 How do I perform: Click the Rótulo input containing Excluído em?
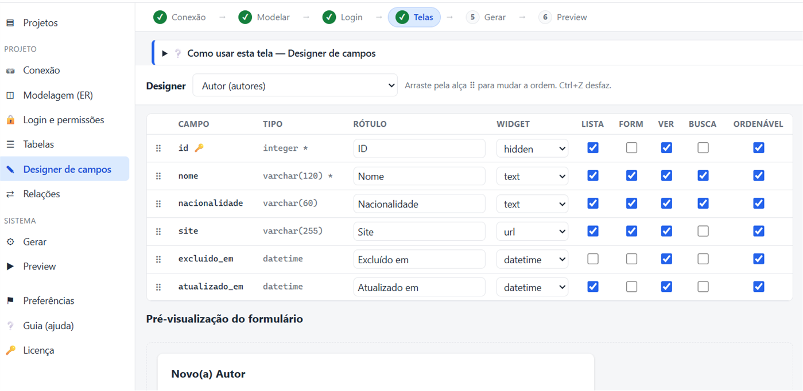pyautogui.click(x=420, y=259)
